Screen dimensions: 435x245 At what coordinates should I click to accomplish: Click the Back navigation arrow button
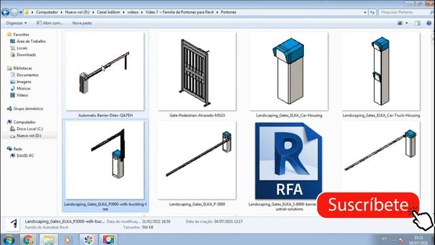(x=5, y=12)
